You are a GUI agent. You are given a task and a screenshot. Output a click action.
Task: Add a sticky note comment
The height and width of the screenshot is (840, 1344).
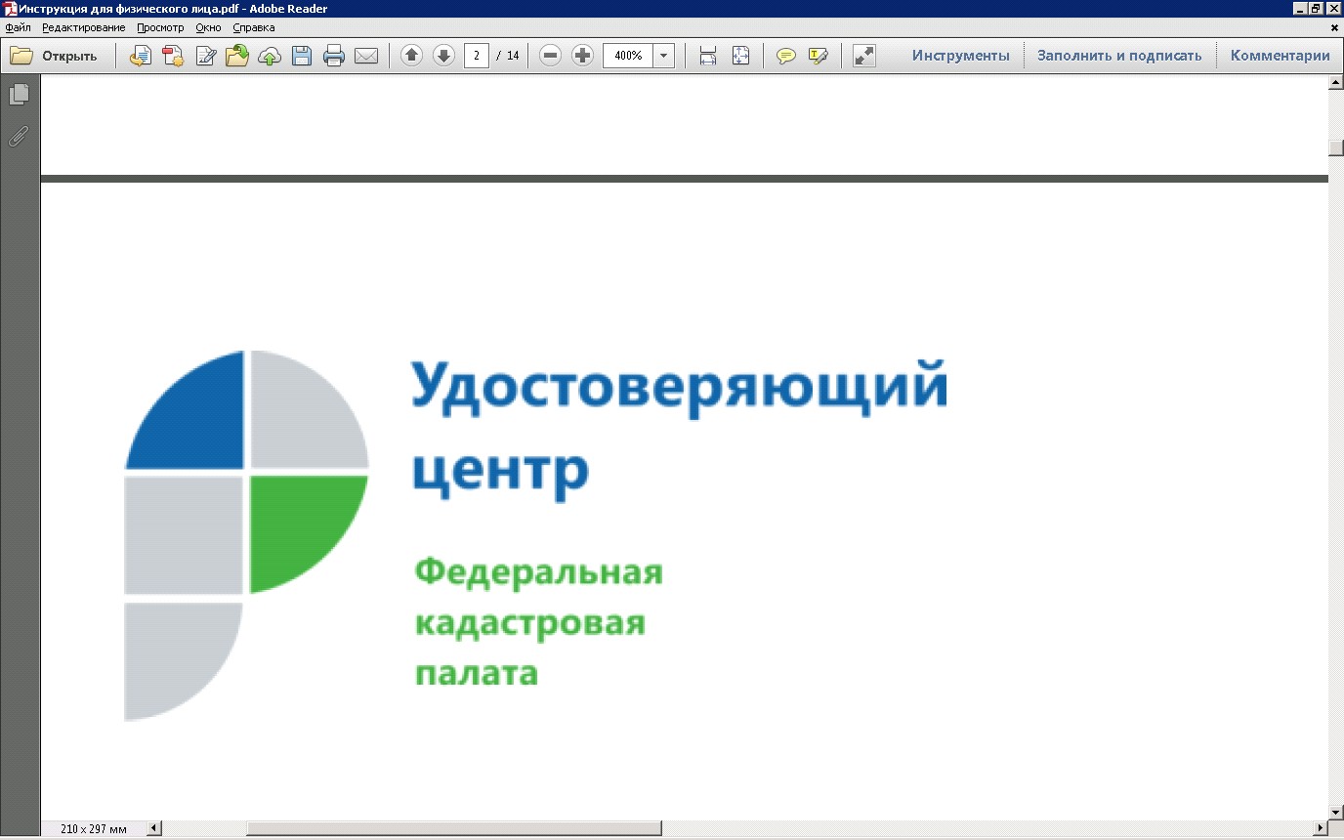point(786,56)
